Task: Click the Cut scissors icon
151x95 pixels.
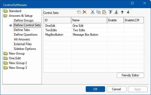Action: (93, 12)
